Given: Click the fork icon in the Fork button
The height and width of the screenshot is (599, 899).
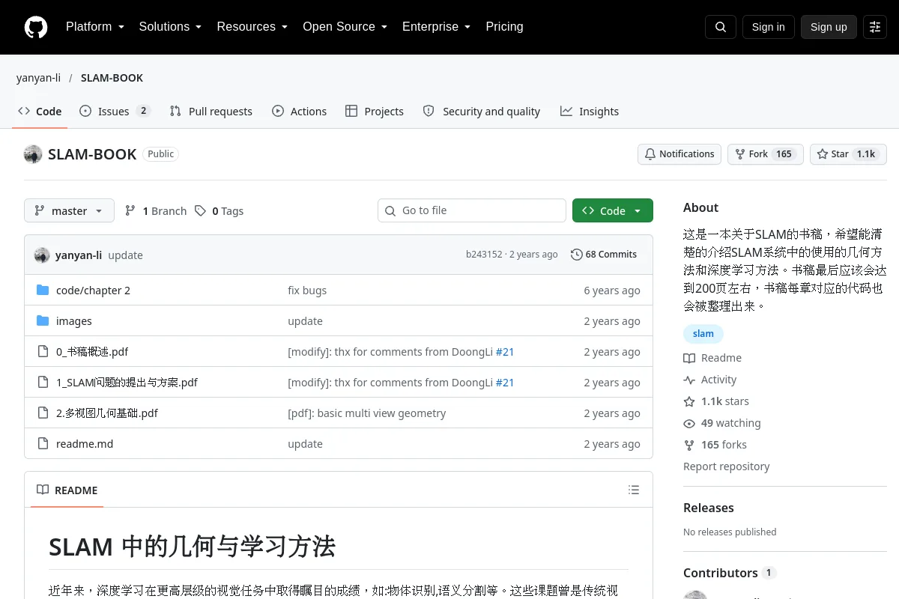Looking at the screenshot, I should [740, 153].
